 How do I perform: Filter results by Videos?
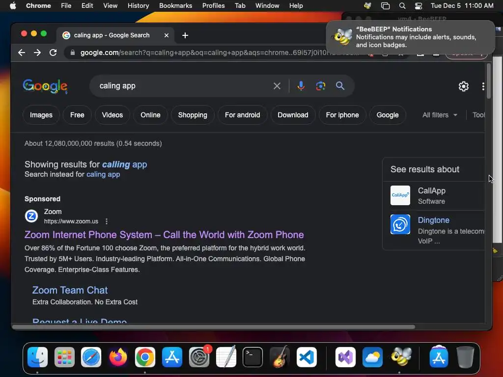[112, 115]
